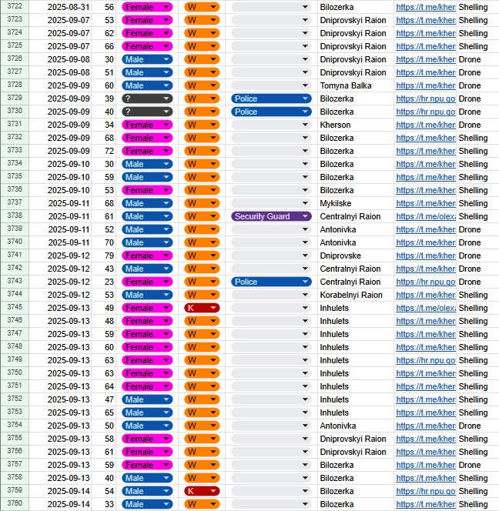Image resolution: width=499 pixels, height=511 pixels.
Task: Select 'Dniprovskyi Raion' cell in row 3756
Action: click(355, 452)
